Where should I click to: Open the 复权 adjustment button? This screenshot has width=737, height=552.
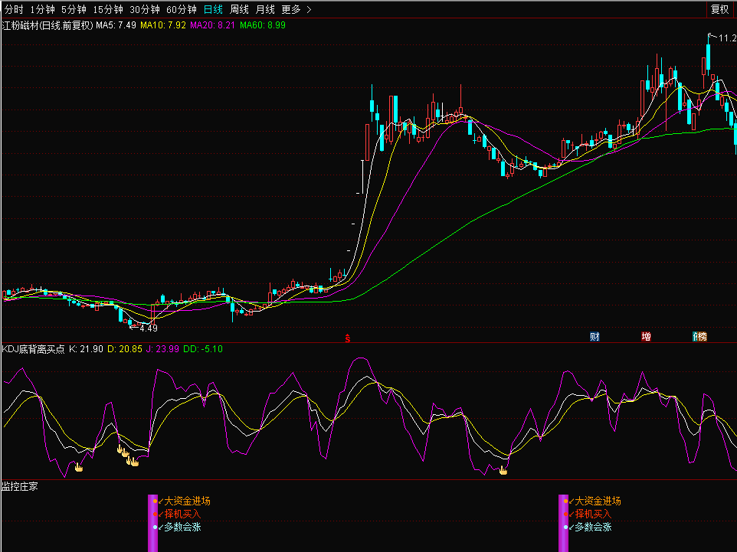(x=719, y=9)
